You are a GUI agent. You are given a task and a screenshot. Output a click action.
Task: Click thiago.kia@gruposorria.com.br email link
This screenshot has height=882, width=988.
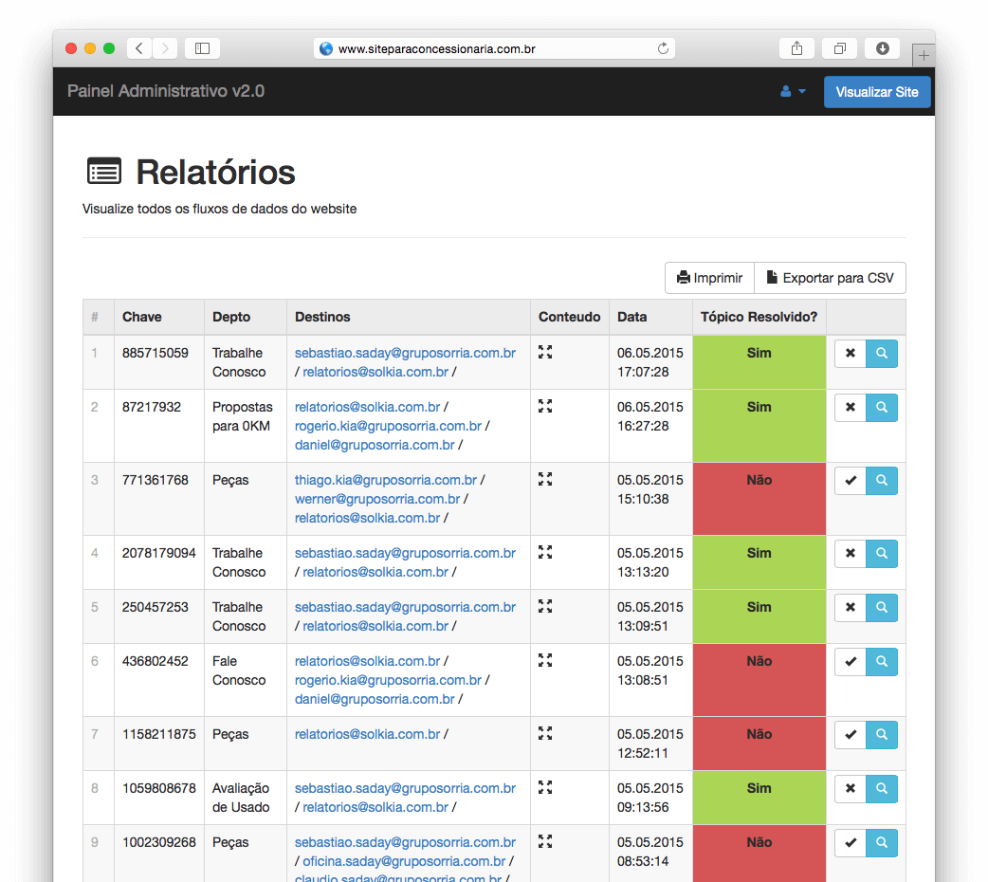(x=386, y=481)
